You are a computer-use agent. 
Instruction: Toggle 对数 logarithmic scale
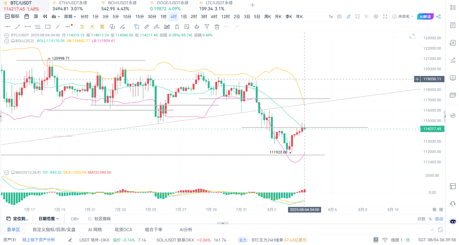(x=421, y=219)
